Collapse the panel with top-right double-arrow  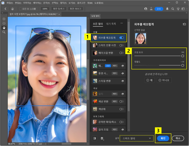pyautogui.click(x=186, y=13)
